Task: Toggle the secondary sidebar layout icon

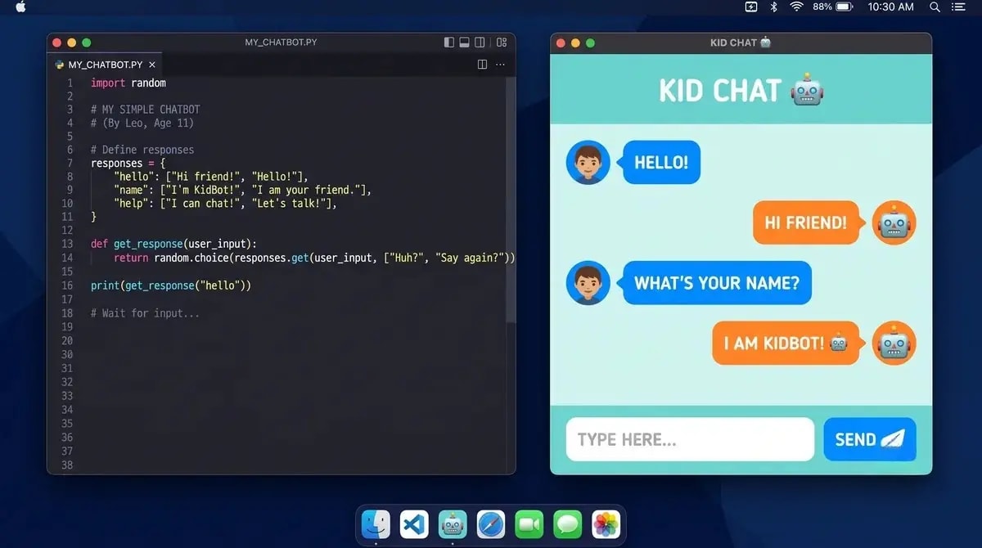Action: coord(480,42)
